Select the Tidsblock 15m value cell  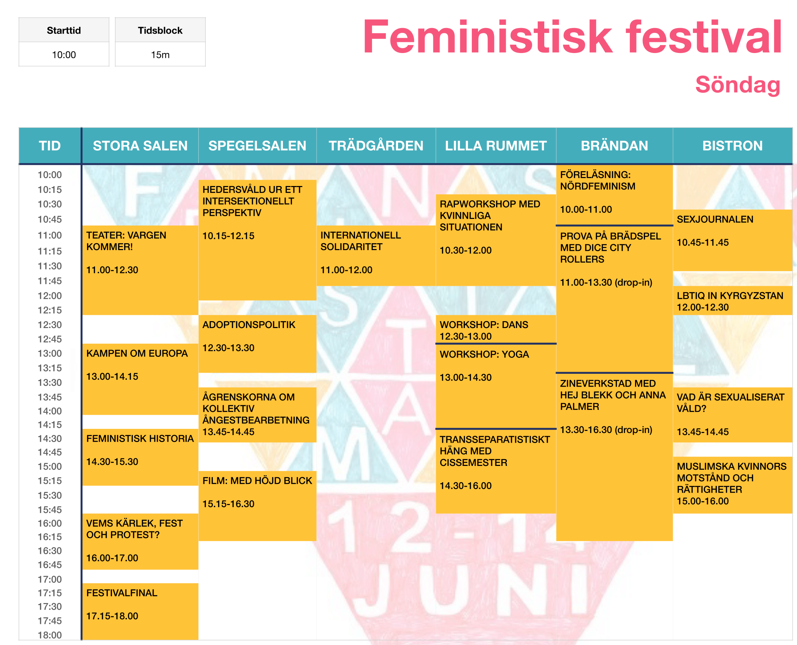(160, 55)
